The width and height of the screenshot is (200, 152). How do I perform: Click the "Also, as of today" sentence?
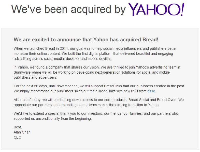point(95,100)
